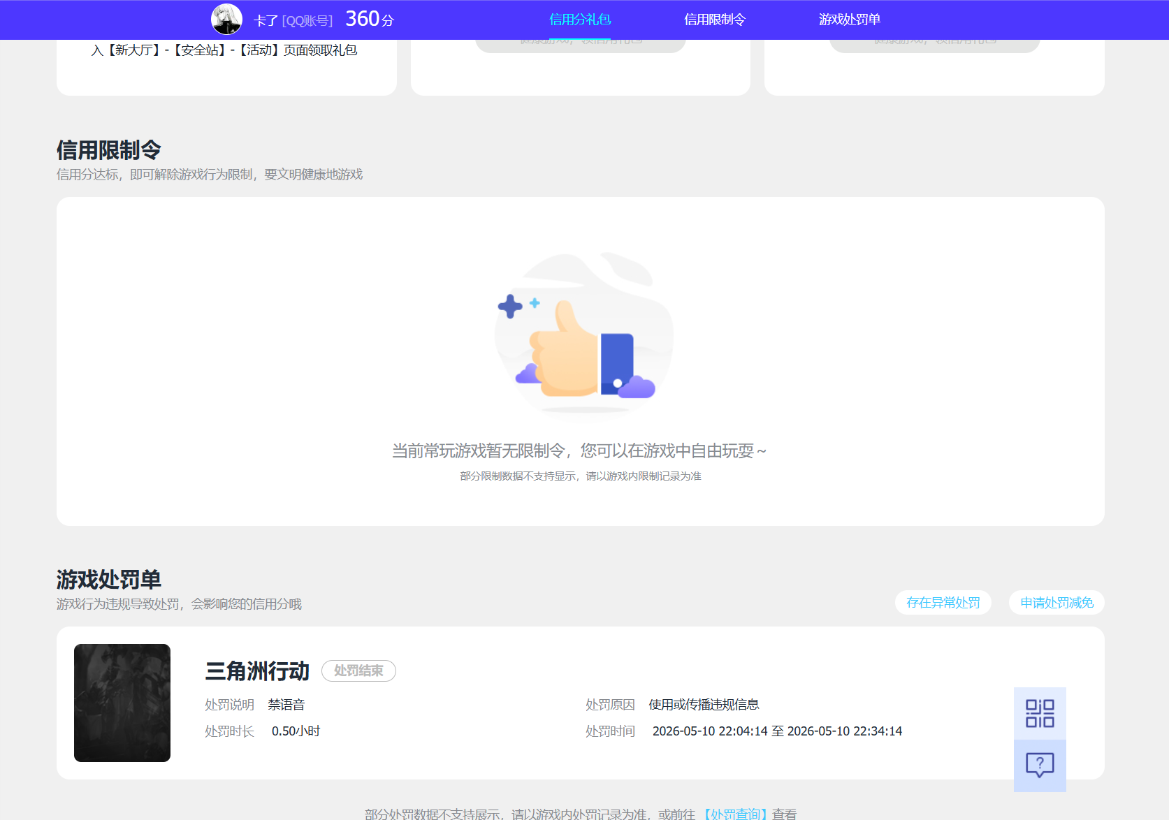This screenshot has height=820, width=1169.
Task: Open the 处罚查询 link
Action: (734, 814)
